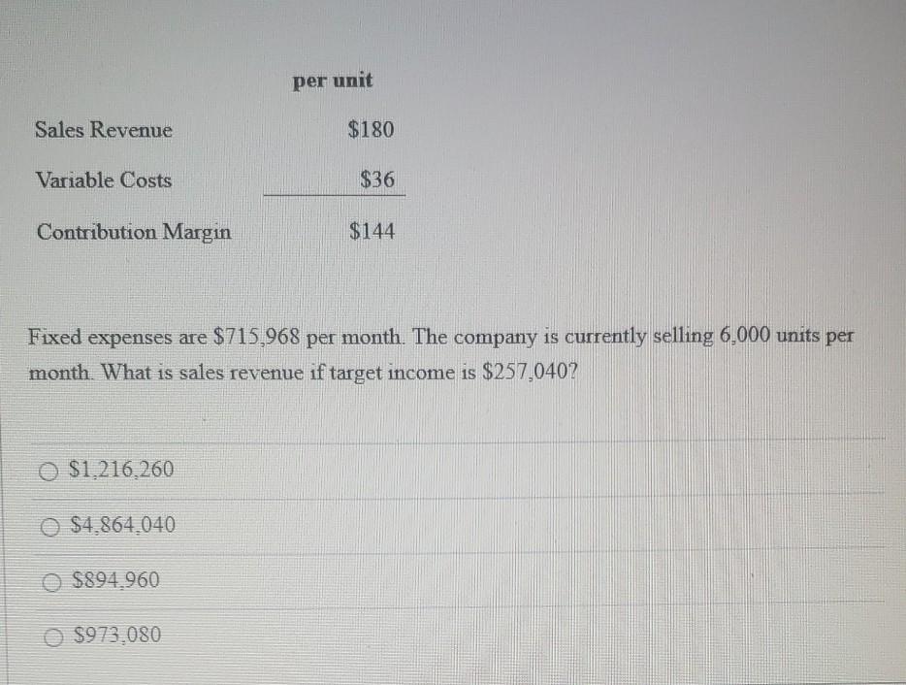This screenshot has width=906, height=685.
Task: Select the $4,864,040 answer option
Action: tap(119, 525)
